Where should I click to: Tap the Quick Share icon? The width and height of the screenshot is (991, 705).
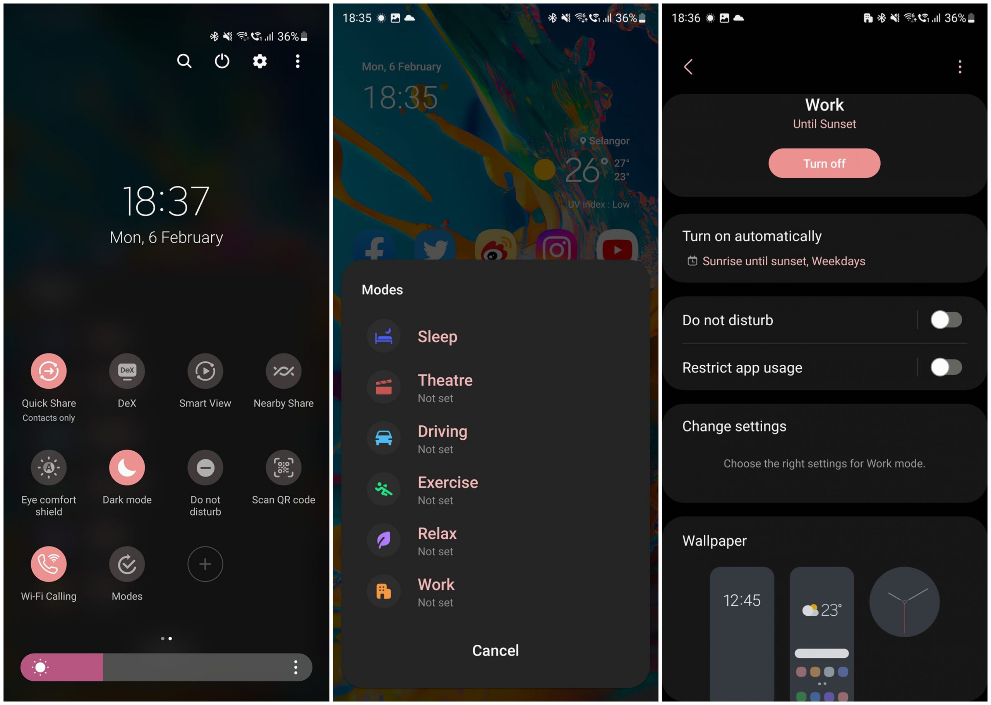pos(48,371)
